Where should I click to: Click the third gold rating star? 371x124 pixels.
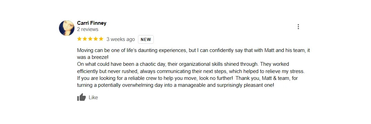coord(90,39)
